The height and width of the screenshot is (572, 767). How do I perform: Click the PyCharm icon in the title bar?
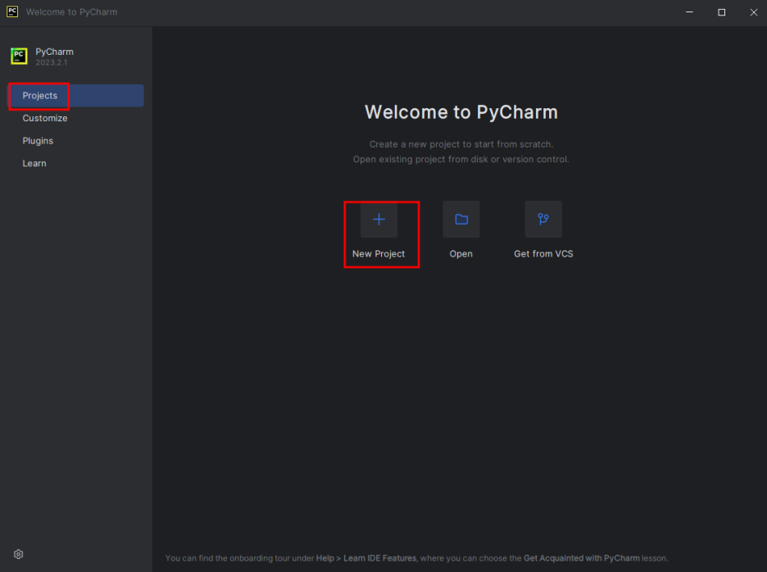point(12,11)
